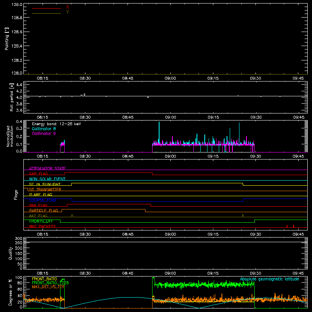Image resolution: width=312 pixels, height=312 pixels.
Task: Click the MAX_DET_VS_TOT legend entry
Action: coord(48,287)
